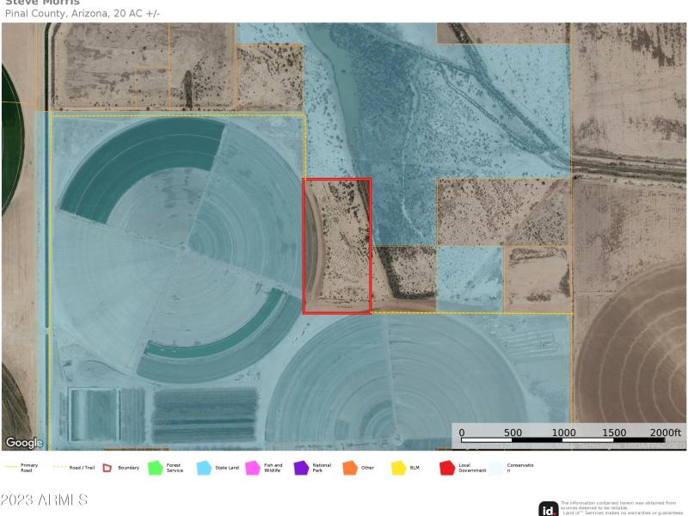Screen dimensions: 688x516
Task: Click the "Local Government" legend label
Action: point(472,468)
